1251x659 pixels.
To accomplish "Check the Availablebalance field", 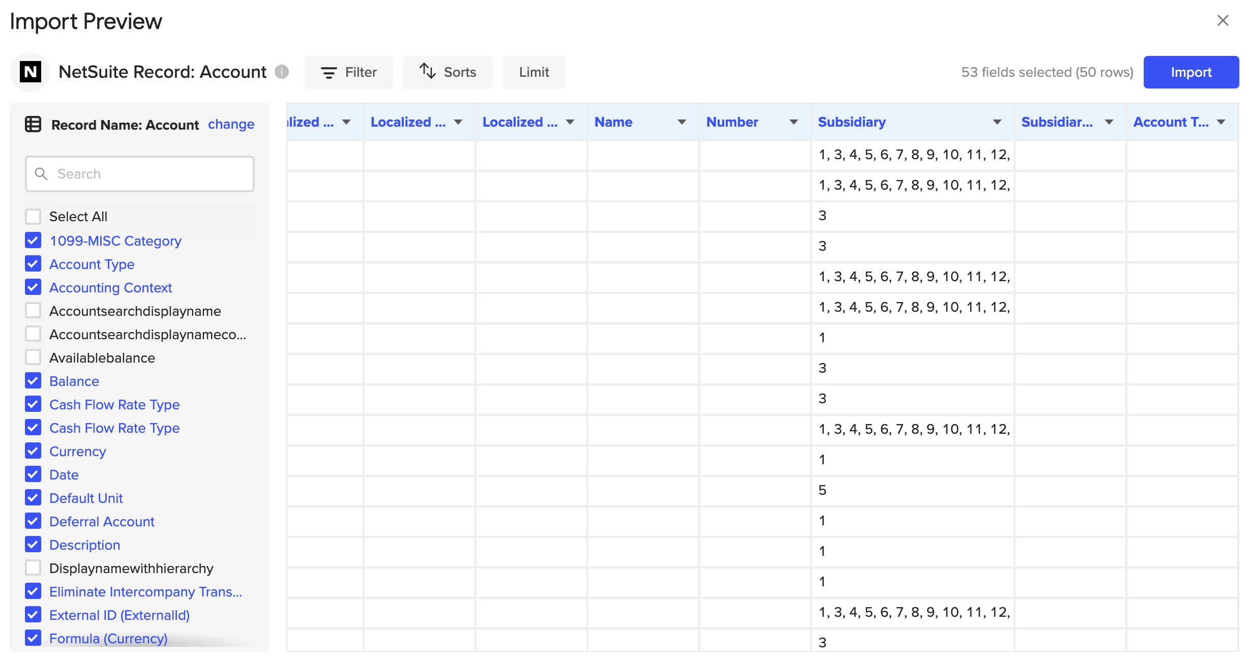I will pyautogui.click(x=33, y=357).
